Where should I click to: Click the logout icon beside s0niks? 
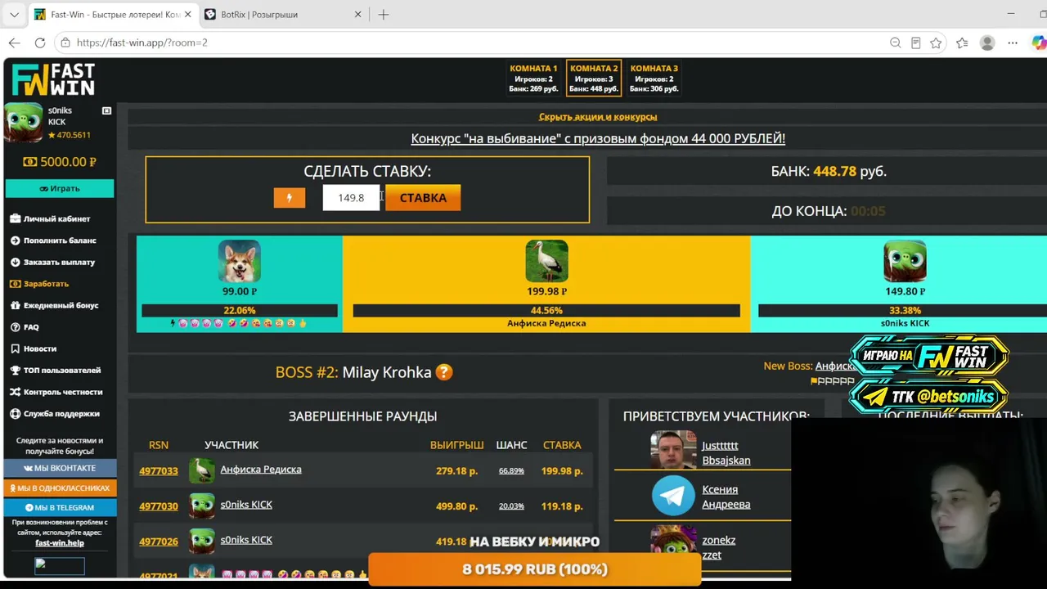point(106,110)
